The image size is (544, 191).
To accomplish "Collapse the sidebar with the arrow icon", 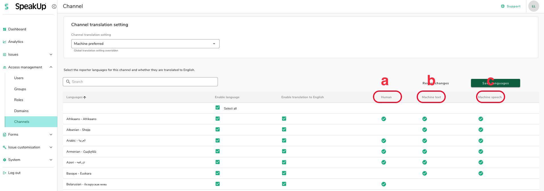I will [54, 6].
